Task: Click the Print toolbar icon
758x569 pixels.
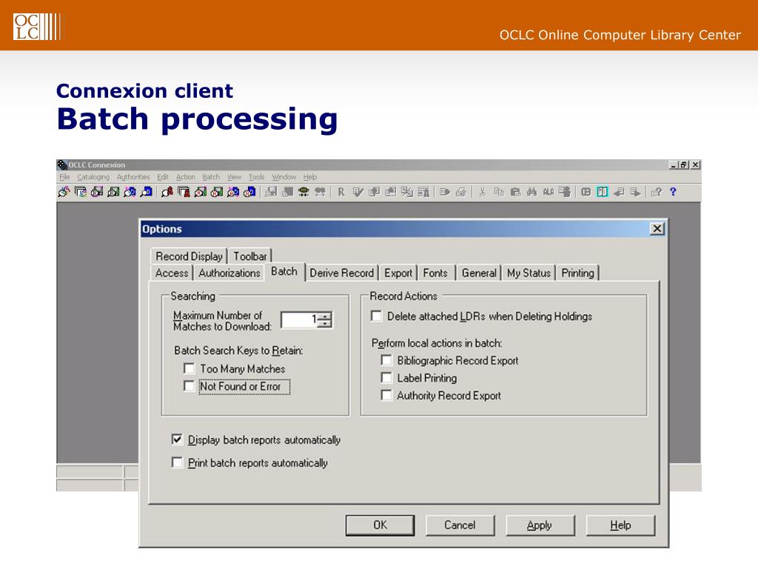Action: [x=461, y=192]
